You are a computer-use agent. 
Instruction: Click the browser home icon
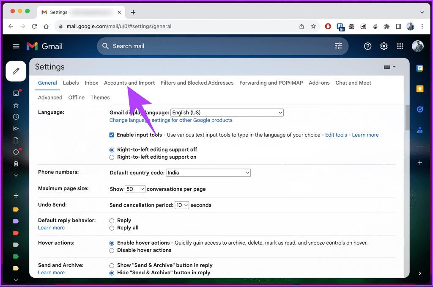pyautogui.click(x=46, y=26)
